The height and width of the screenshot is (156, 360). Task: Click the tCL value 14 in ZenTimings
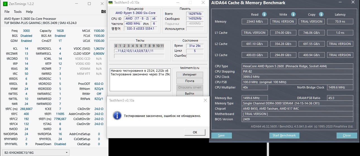click(x=26, y=49)
